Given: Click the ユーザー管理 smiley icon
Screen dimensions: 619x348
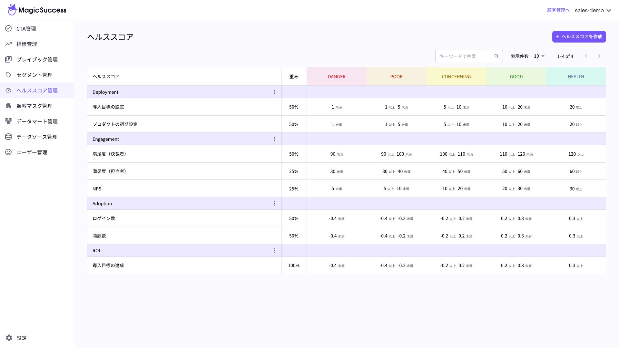Looking at the screenshot, I should [8, 152].
